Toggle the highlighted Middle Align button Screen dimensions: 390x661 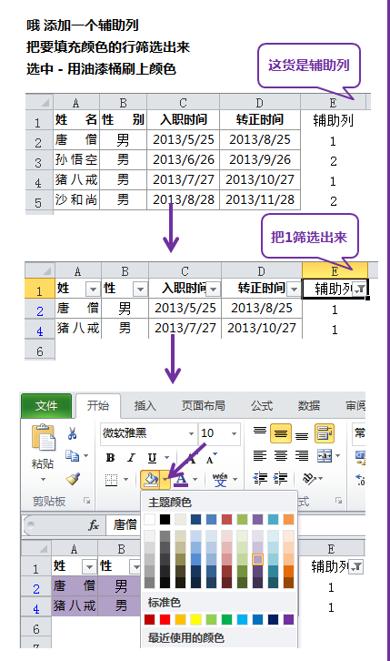pos(281,433)
